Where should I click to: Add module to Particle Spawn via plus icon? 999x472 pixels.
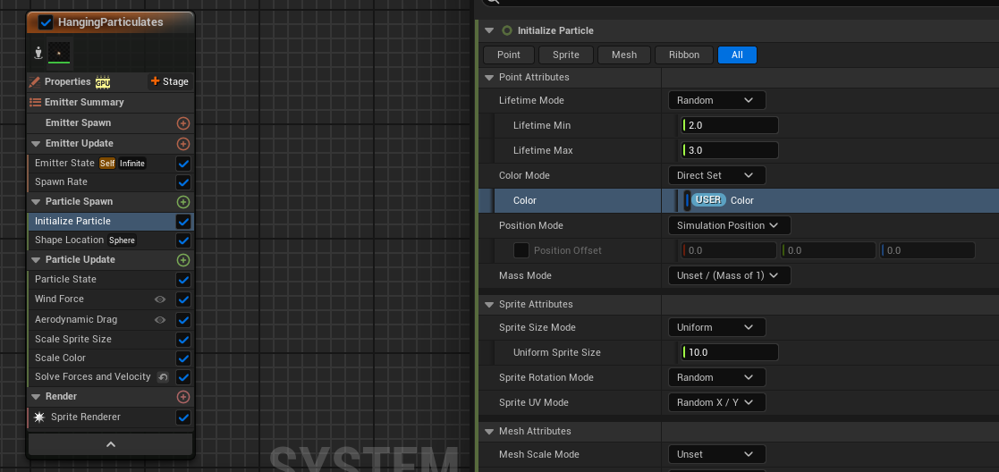182,202
